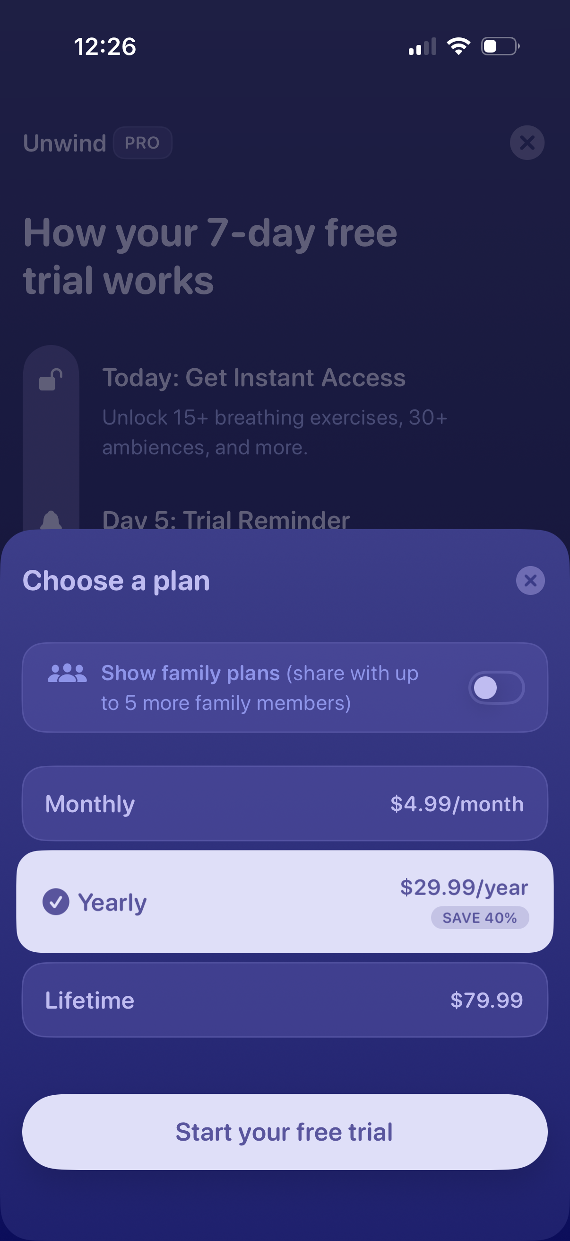Tap the Choose a plan heading
This screenshot has height=1241, width=570.
tap(116, 581)
